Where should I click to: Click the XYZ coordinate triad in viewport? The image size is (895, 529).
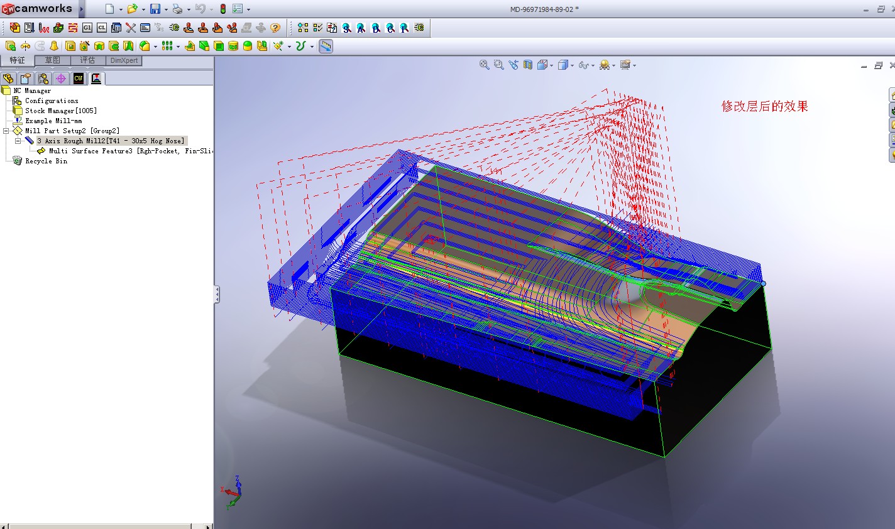coord(231,491)
